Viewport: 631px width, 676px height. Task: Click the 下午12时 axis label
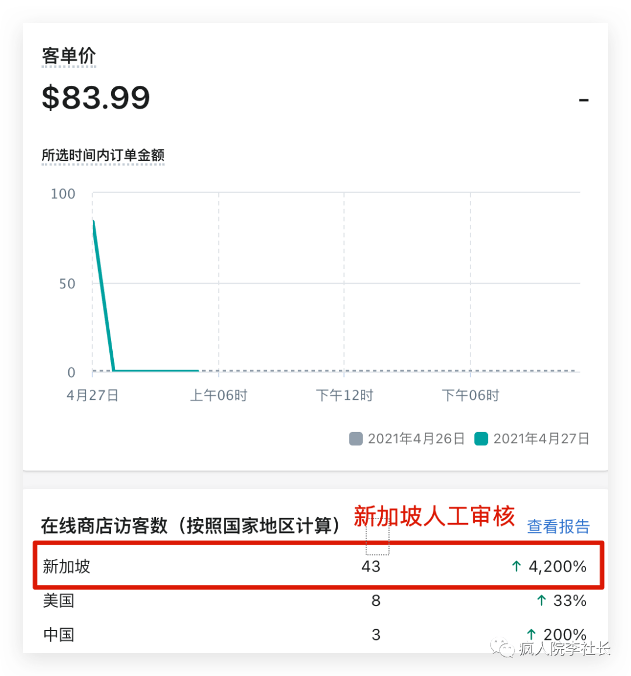pyautogui.click(x=344, y=396)
